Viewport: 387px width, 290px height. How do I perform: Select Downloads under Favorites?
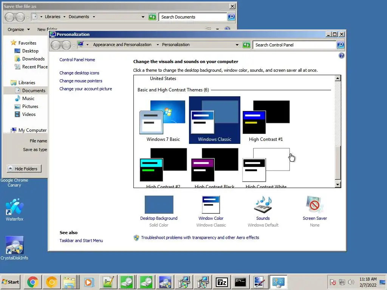33,59
